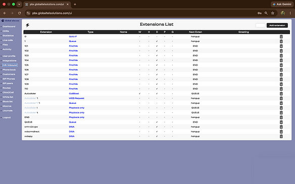Click the lightning bolt icon
The height and width of the screenshot is (184, 295).
[x=27, y=25]
